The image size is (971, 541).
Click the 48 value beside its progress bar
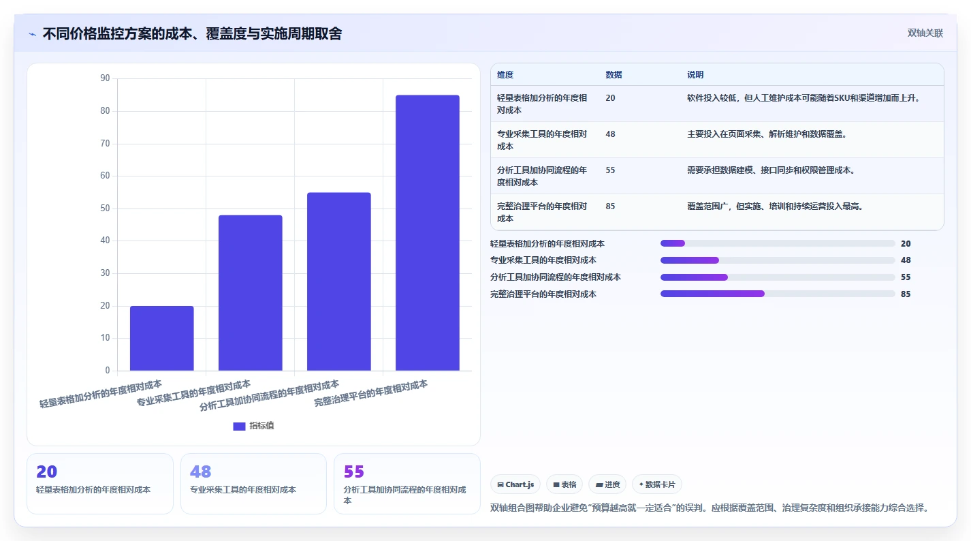906,260
